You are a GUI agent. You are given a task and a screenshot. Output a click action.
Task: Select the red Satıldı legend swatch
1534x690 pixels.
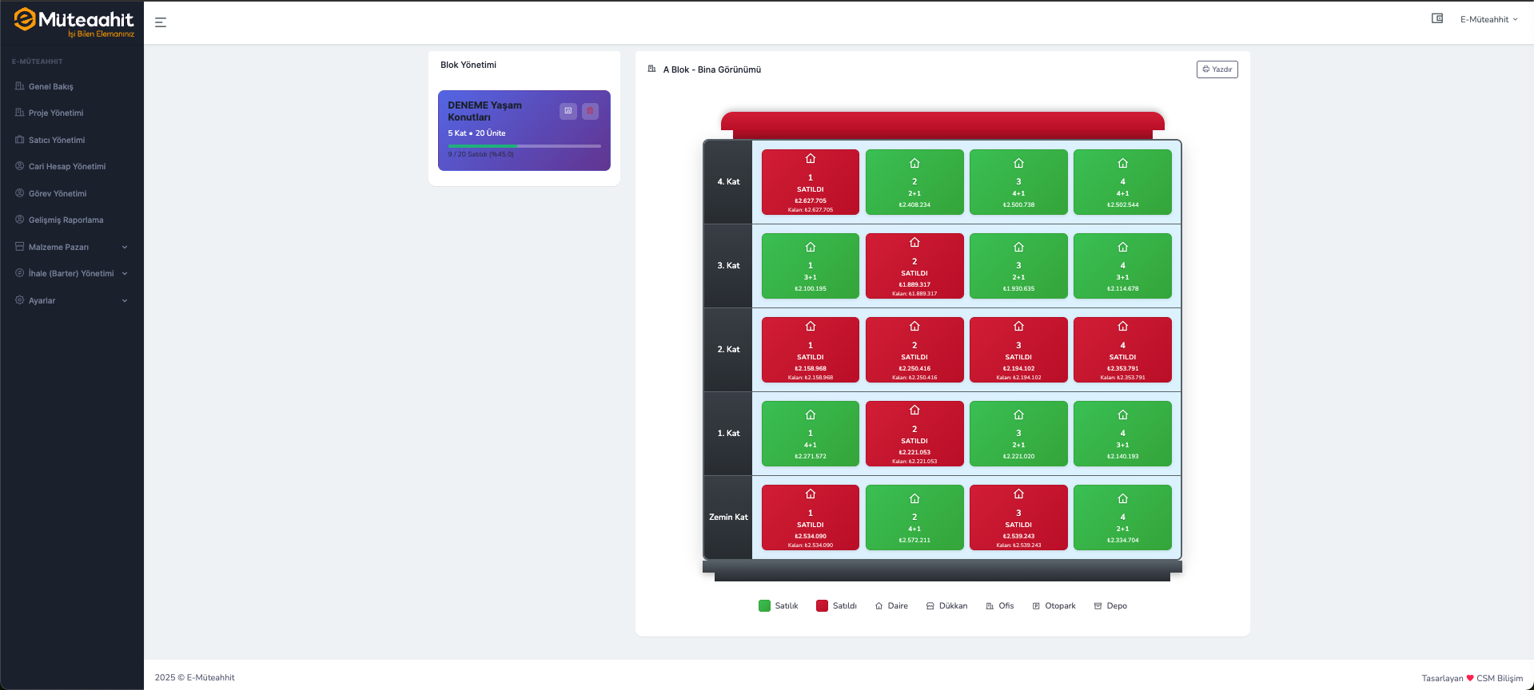coord(822,605)
